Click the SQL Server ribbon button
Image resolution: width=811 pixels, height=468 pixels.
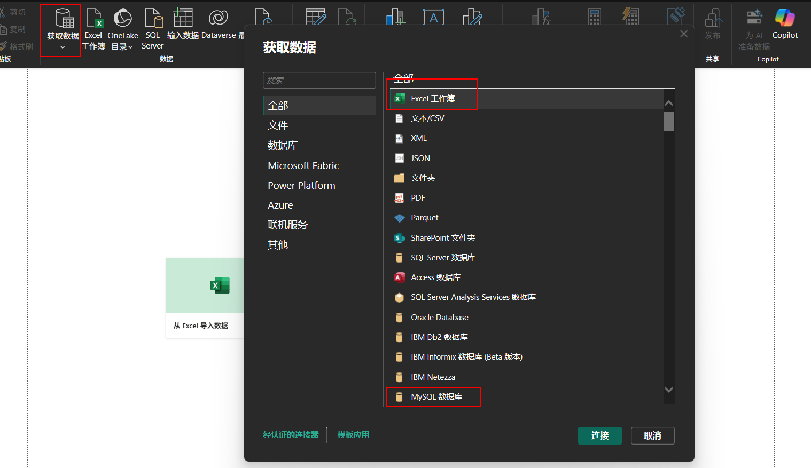click(153, 29)
